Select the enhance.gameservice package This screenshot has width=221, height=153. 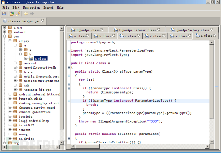pyautogui.click(x=35, y=112)
